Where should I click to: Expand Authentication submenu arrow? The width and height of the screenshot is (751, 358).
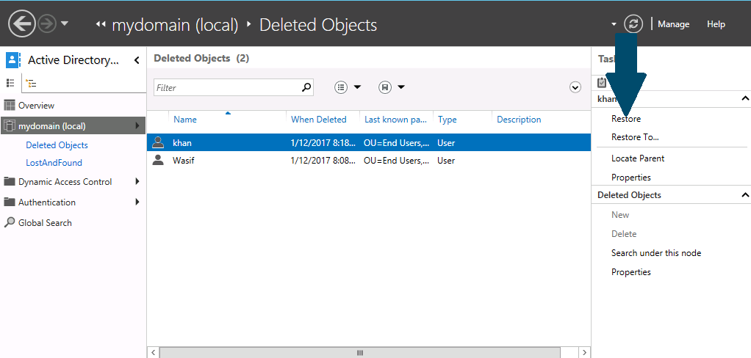click(x=137, y=202)
